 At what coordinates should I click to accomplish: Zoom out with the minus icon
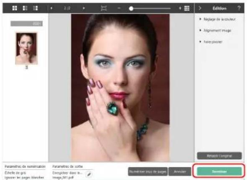[119, 8]
